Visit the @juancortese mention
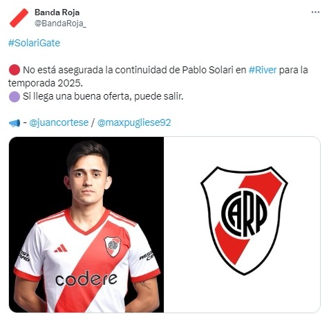Image resolution: width=329 pixels, height=316 pixels. click(59, 122)
